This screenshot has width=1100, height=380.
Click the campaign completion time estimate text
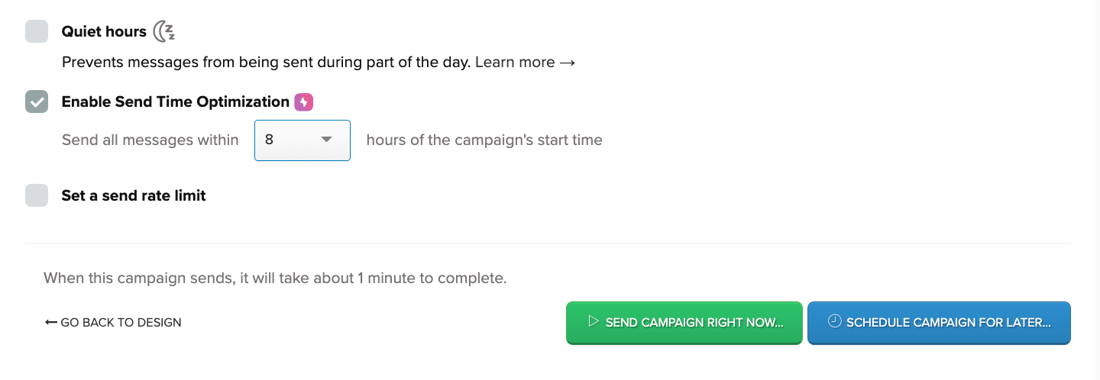275,279
